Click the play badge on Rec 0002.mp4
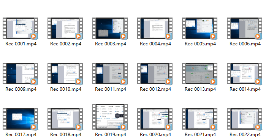The image size is (266, 138). (x=79, y=36)
